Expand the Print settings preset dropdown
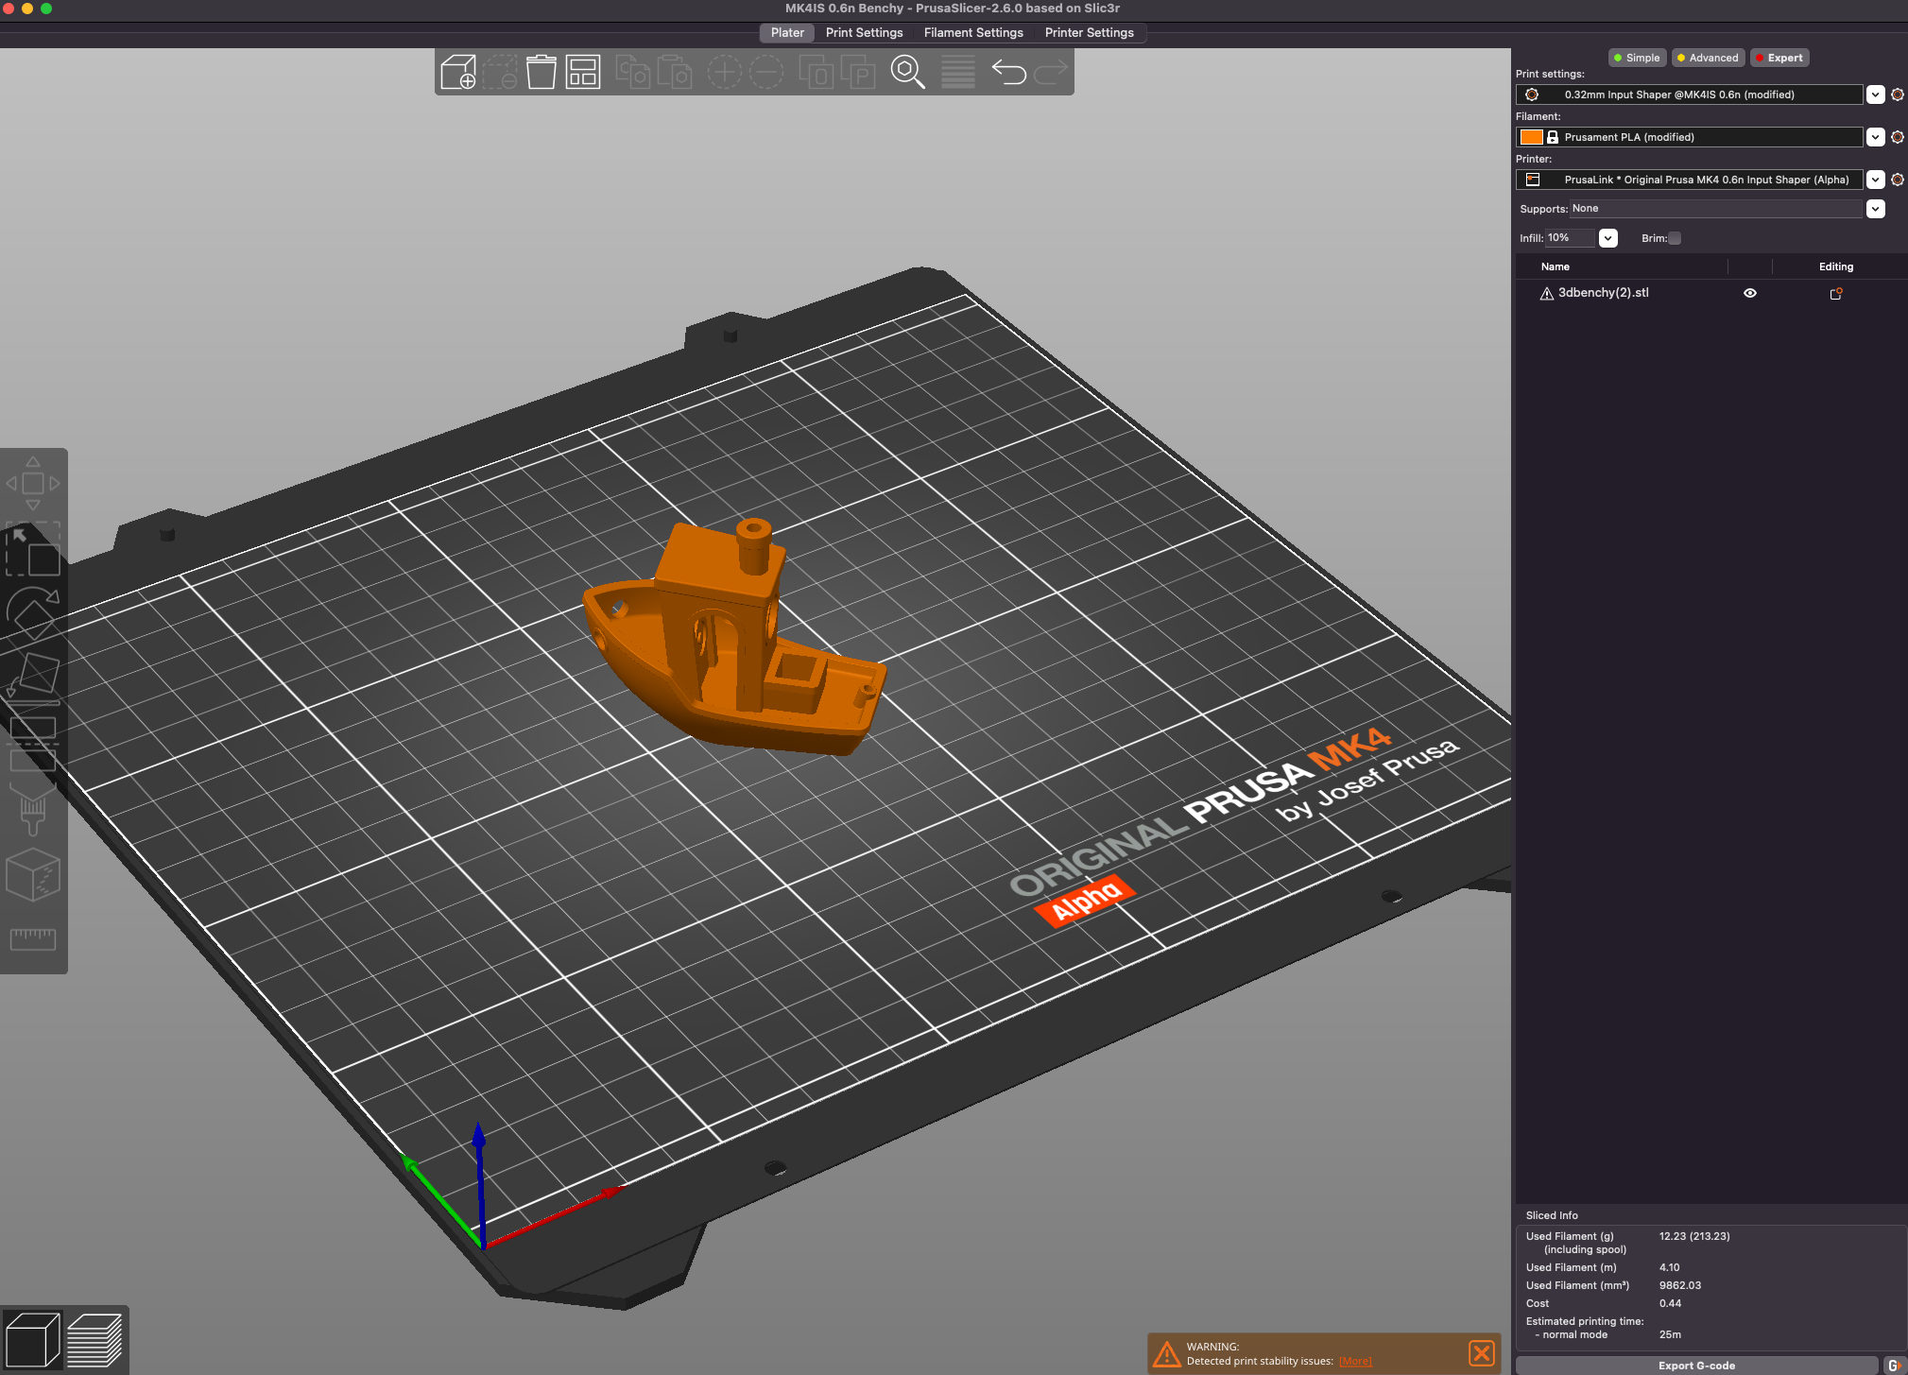This screenshot has height=1375, width=1908. coord(1876,95)
